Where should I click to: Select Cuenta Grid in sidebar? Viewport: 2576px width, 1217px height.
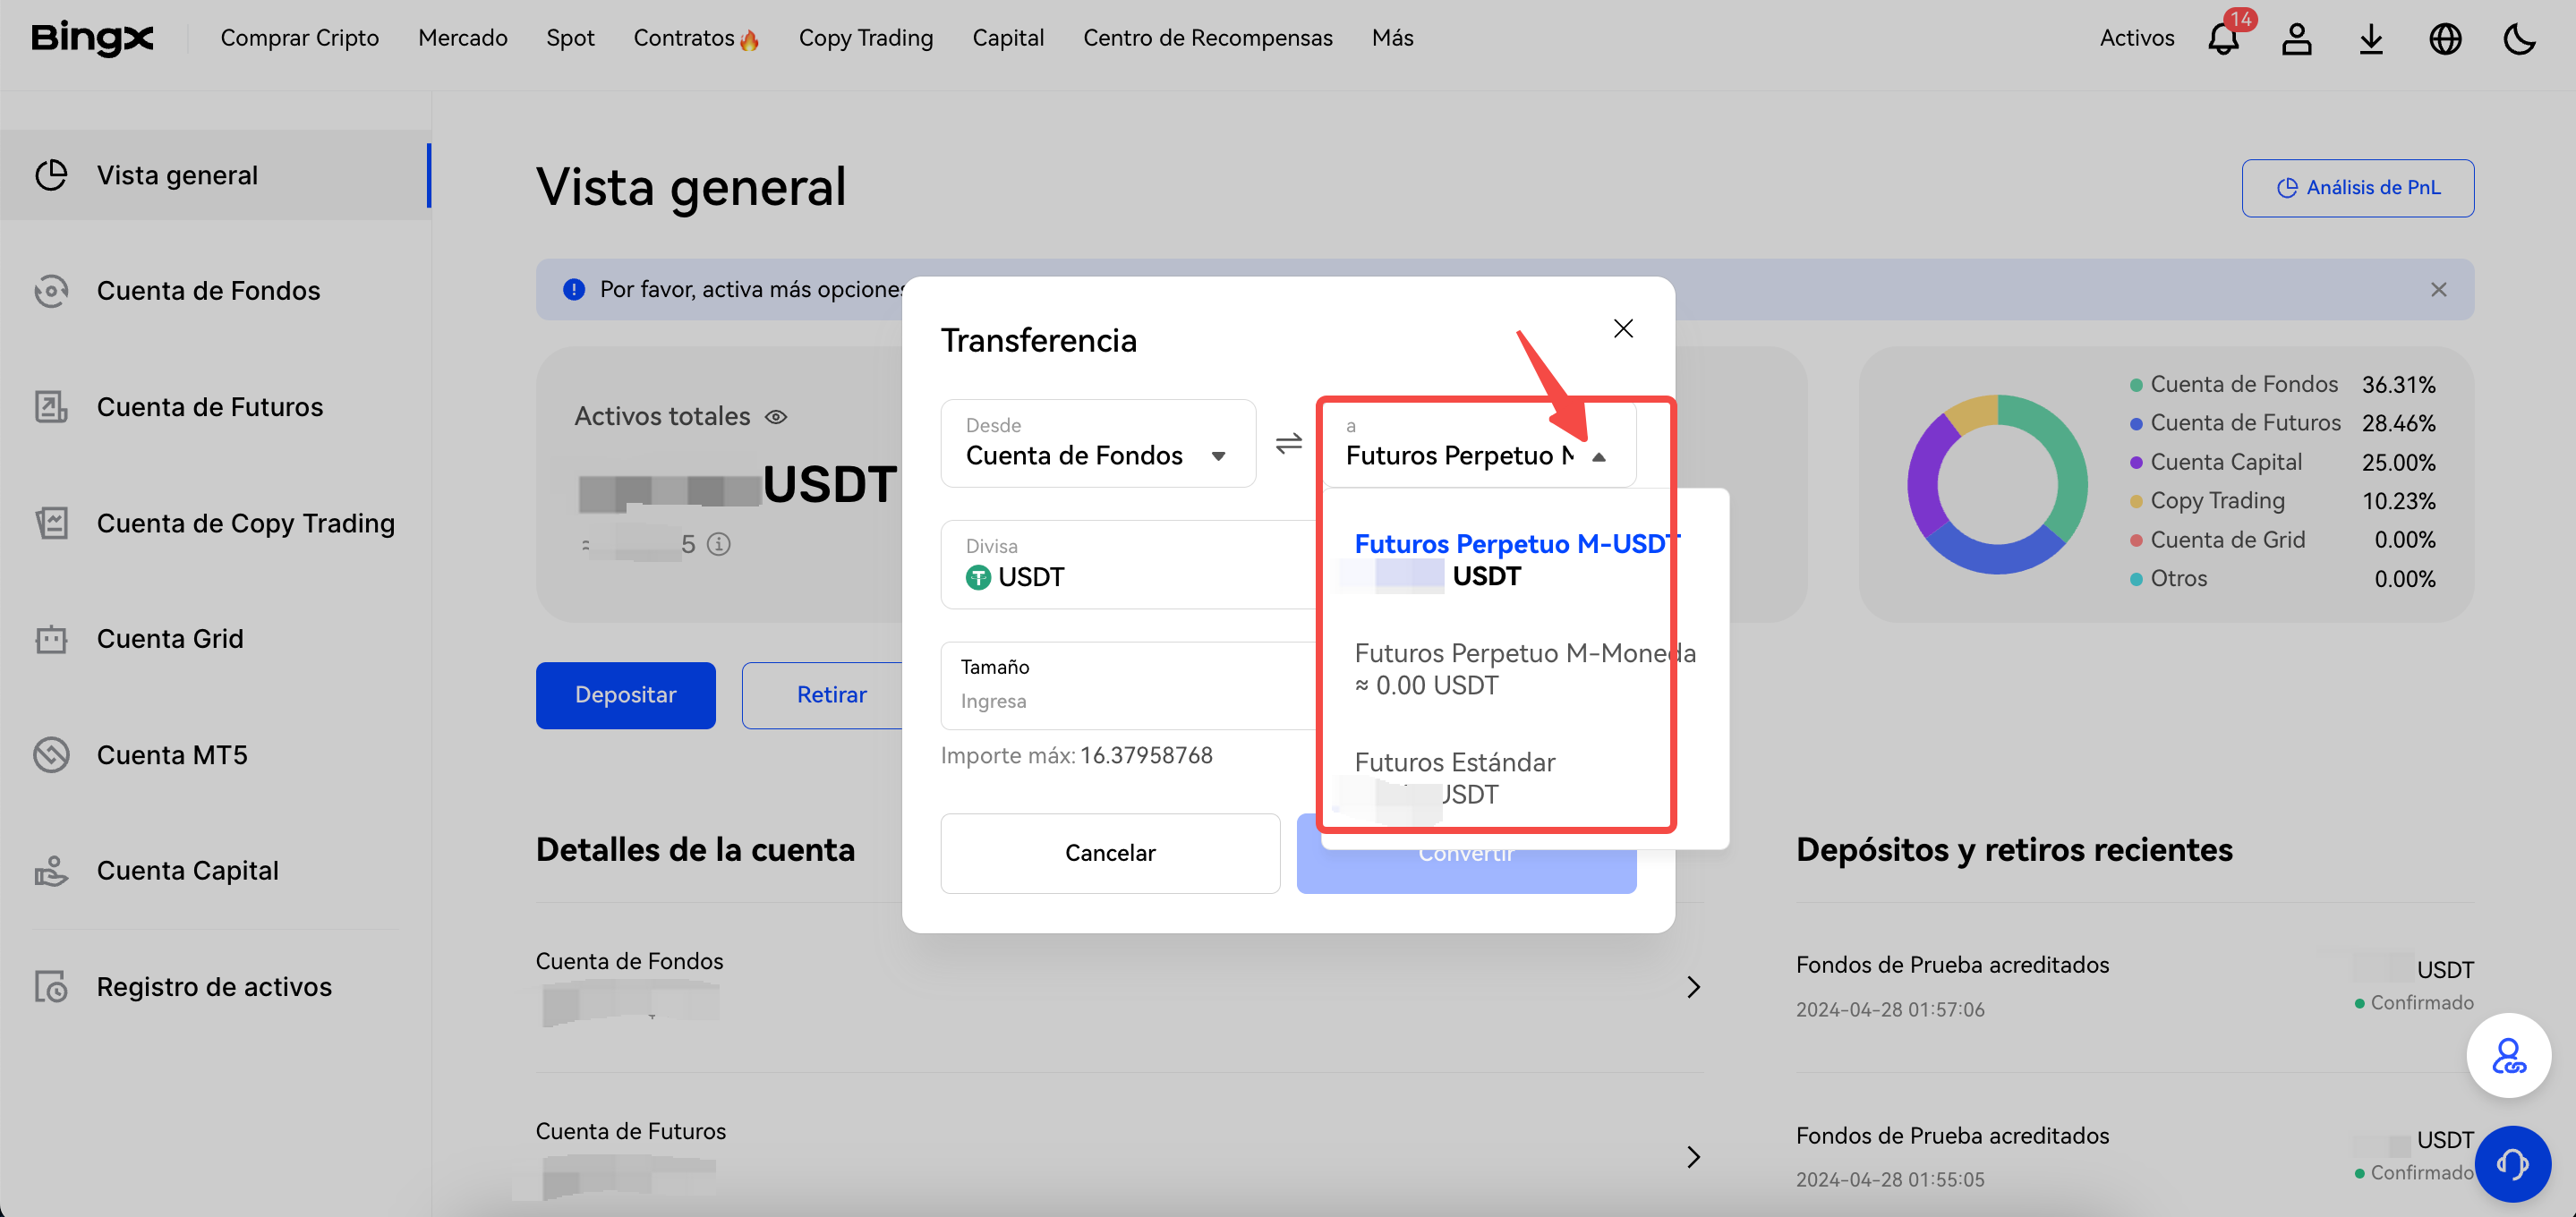point(215,639)
